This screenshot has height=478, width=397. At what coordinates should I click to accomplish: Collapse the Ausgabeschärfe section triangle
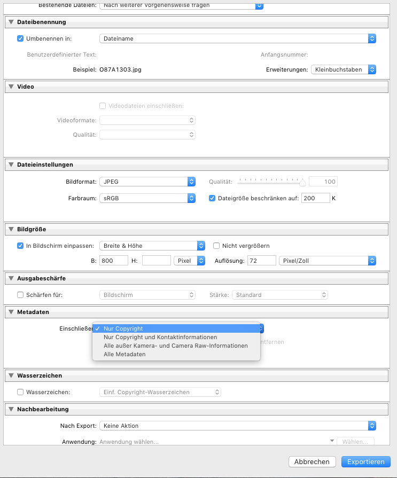point(11,278)
